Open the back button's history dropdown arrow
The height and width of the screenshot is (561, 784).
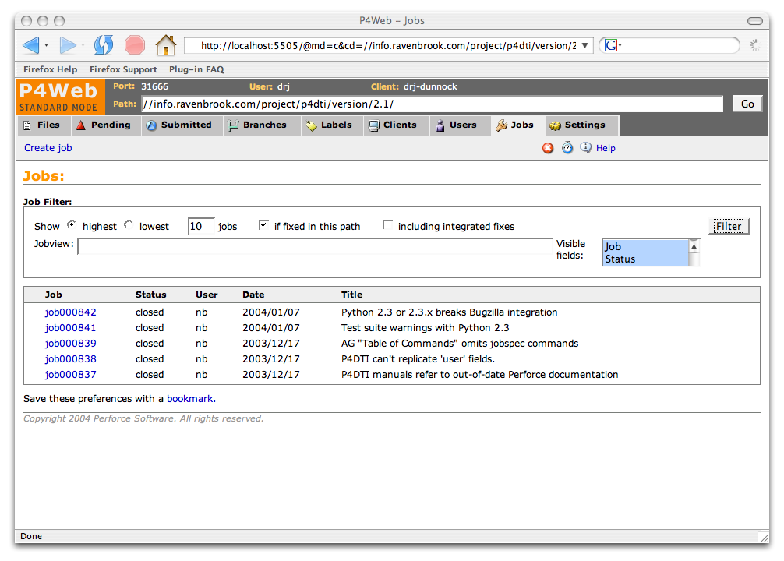tap(48, 45)
